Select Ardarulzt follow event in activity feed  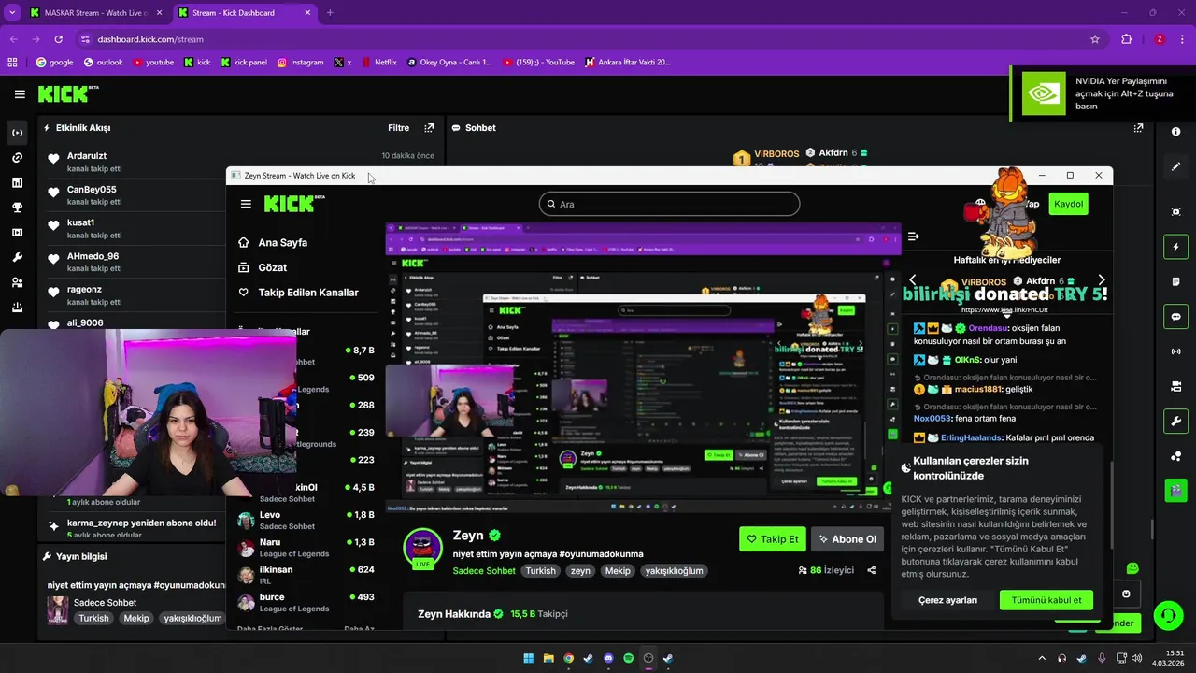pyautogui.click(x=241, y=162)
